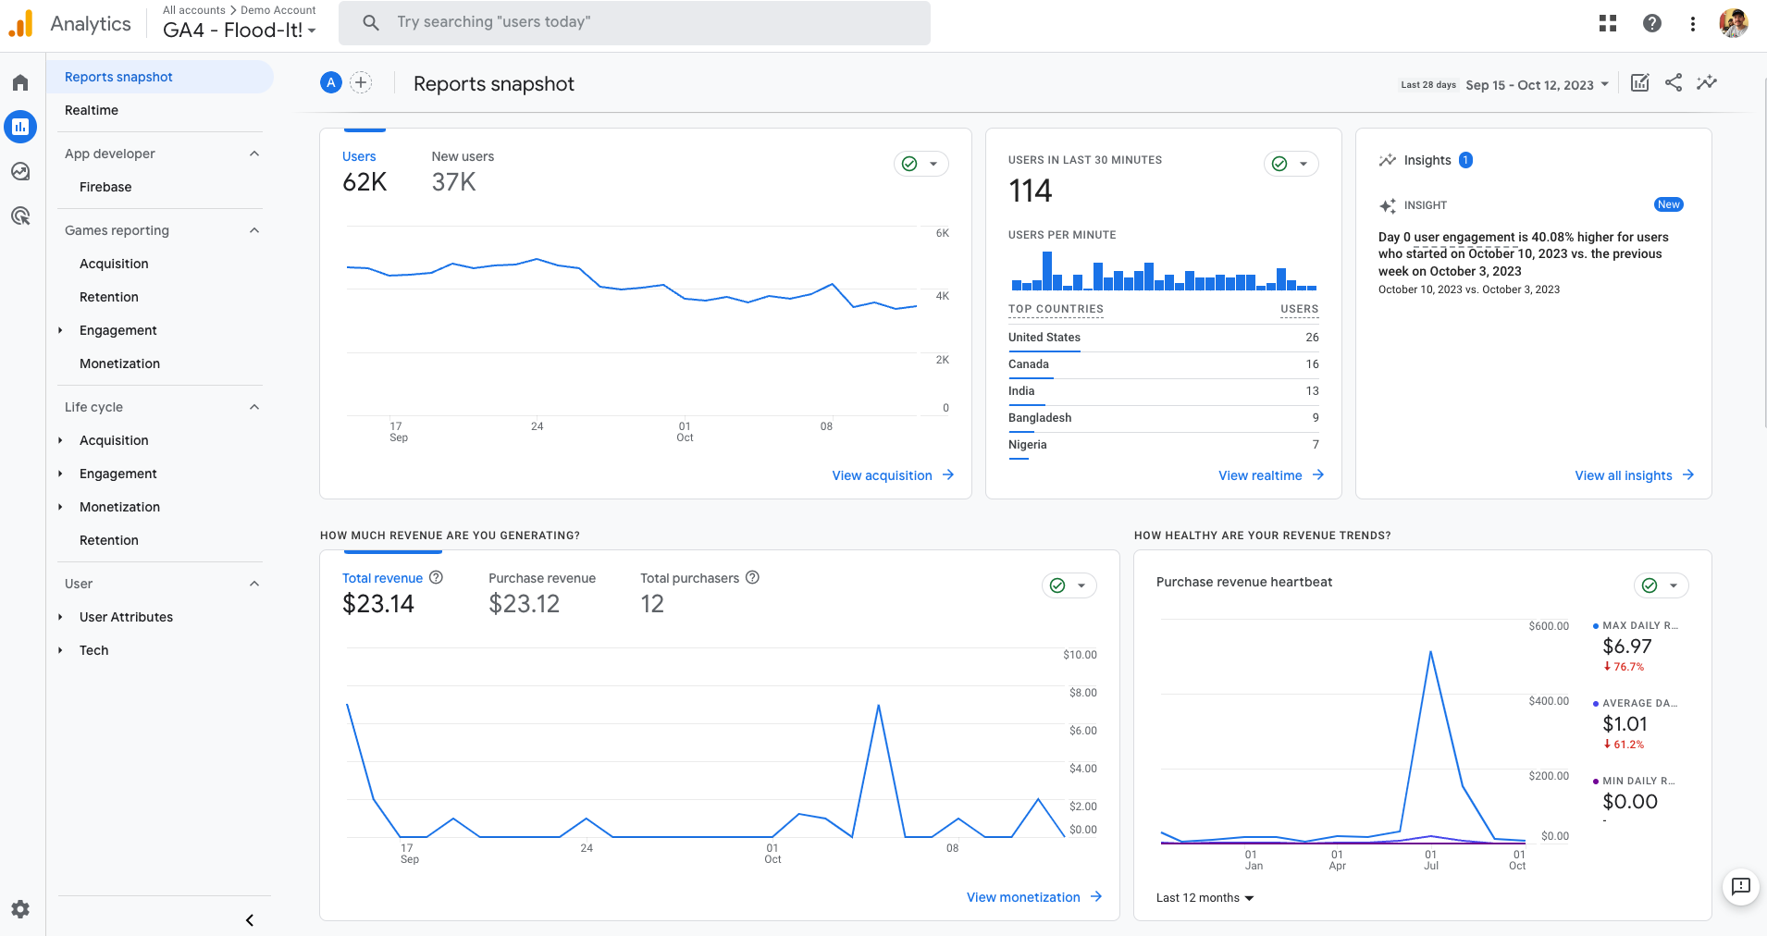Select Realtime in the navigation
This screenshot has height=936, width=1767.
pos(92,110)
